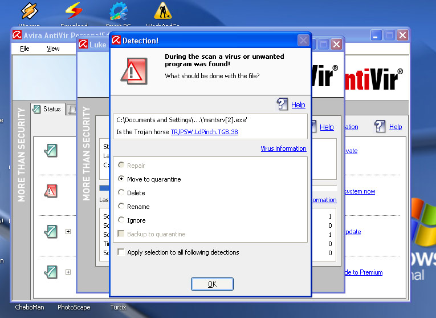
Task: Click the first green checkmark status icon
Action: (51, 151)
